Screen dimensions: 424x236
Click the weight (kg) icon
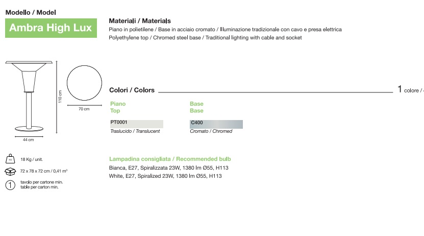coord(9,159)
